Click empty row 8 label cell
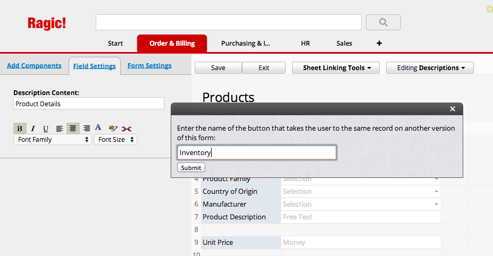The width and height of the screenshot is (493, 256). tap(241, 229)
